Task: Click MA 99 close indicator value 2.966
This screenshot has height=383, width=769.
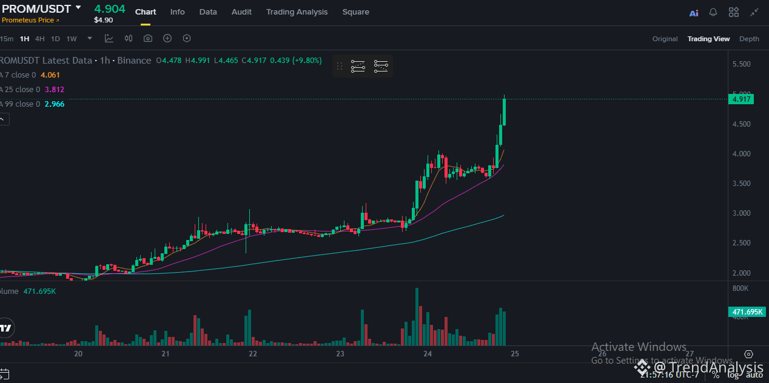Action: pyautogui.click(x=55, y=104)
